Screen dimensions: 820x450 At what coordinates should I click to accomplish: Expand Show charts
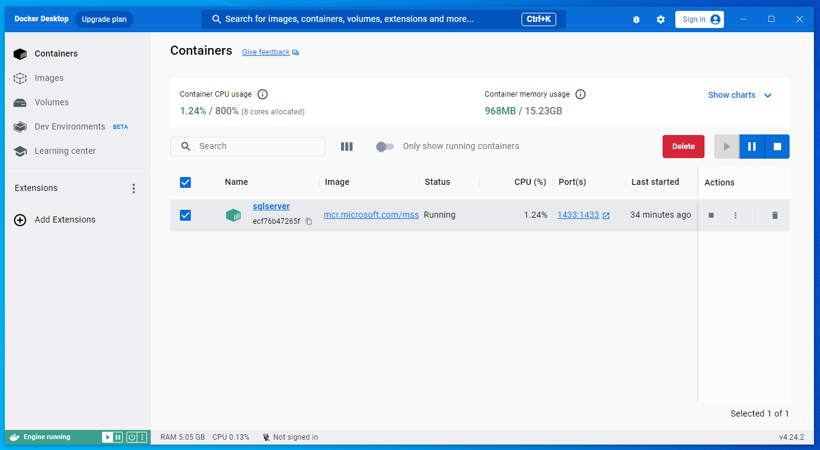(740, 95)
